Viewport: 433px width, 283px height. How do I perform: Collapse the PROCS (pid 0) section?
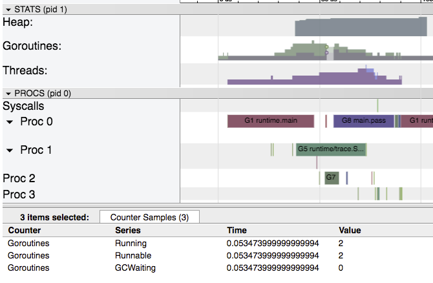8,94
